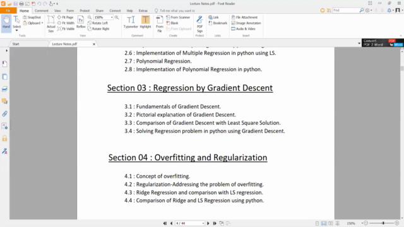404x227 pixels.
Task: Insert Audio & Video
Action: click(x=243, y=28)
